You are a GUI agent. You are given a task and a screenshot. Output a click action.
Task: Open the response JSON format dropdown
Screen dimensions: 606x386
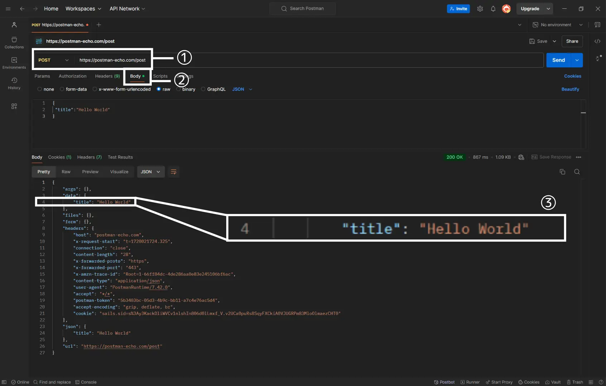151,172
